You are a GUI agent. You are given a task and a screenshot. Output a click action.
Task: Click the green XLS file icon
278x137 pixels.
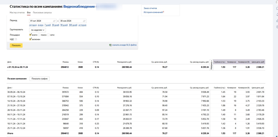click(x=110, y=45)
